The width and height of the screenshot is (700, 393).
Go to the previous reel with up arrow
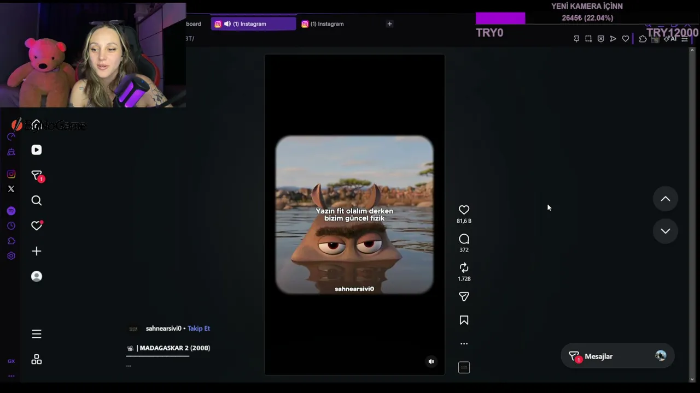665,199
